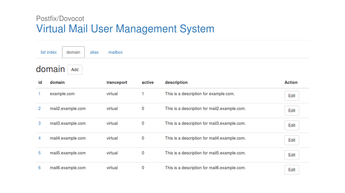The image size is (345, 193).
Task: Switch to the alias tab
Action: 94,52
